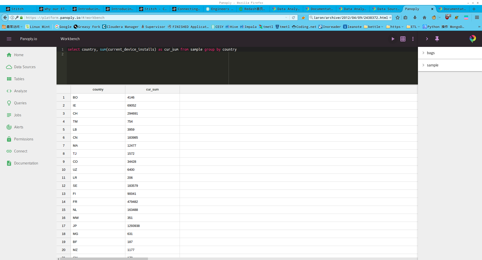
Task: Open Data Sources in sidebar
Action: pyautogui.click(x=21, y=67)
